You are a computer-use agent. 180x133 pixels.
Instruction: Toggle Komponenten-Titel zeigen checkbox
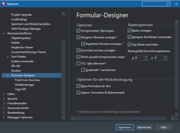tap(78, 31)
